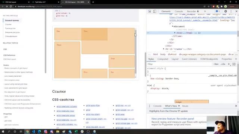
Task: Open the Event Listeners pane tab
Action: tap(189, 59)
